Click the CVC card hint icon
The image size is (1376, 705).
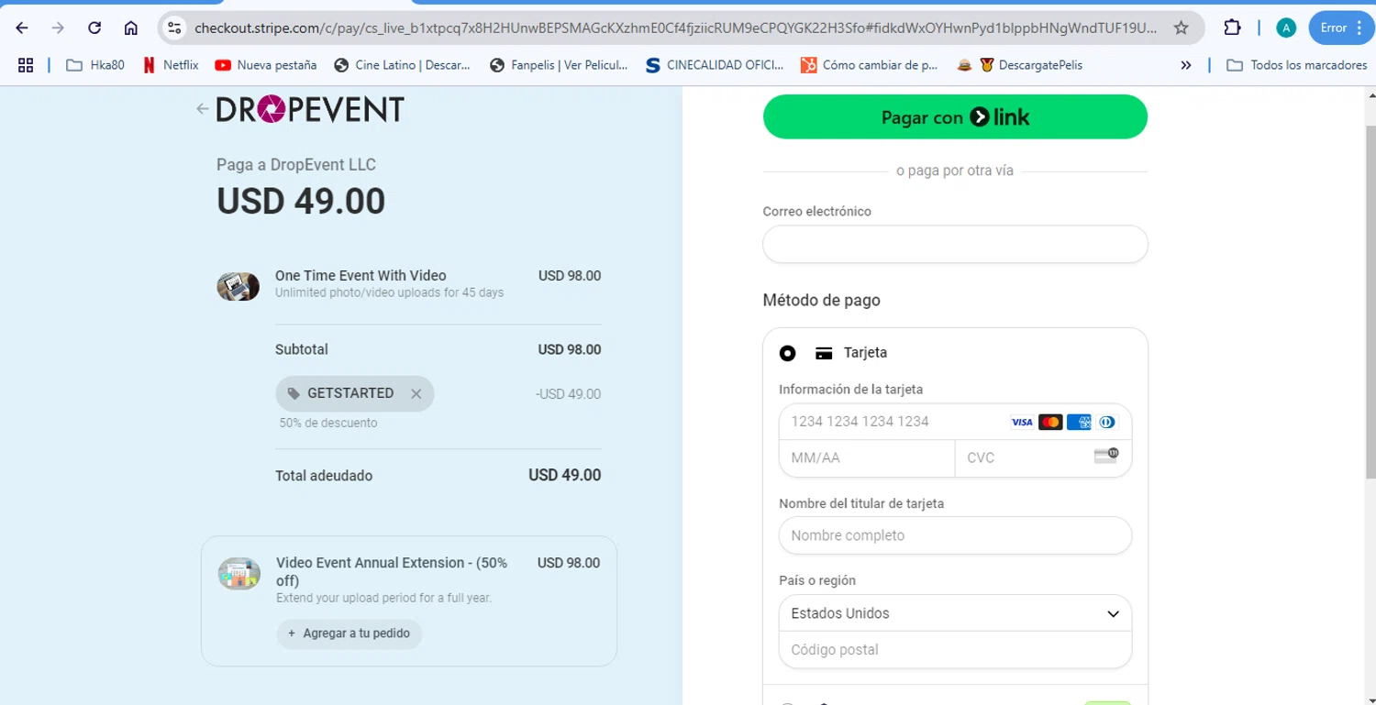click(1106, 456)
